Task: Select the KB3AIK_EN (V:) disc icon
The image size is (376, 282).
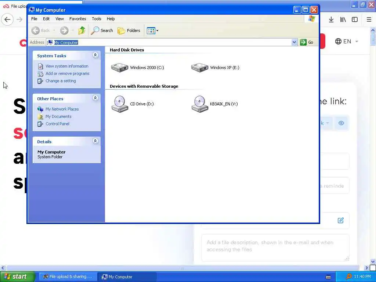Action: (199, 104)
